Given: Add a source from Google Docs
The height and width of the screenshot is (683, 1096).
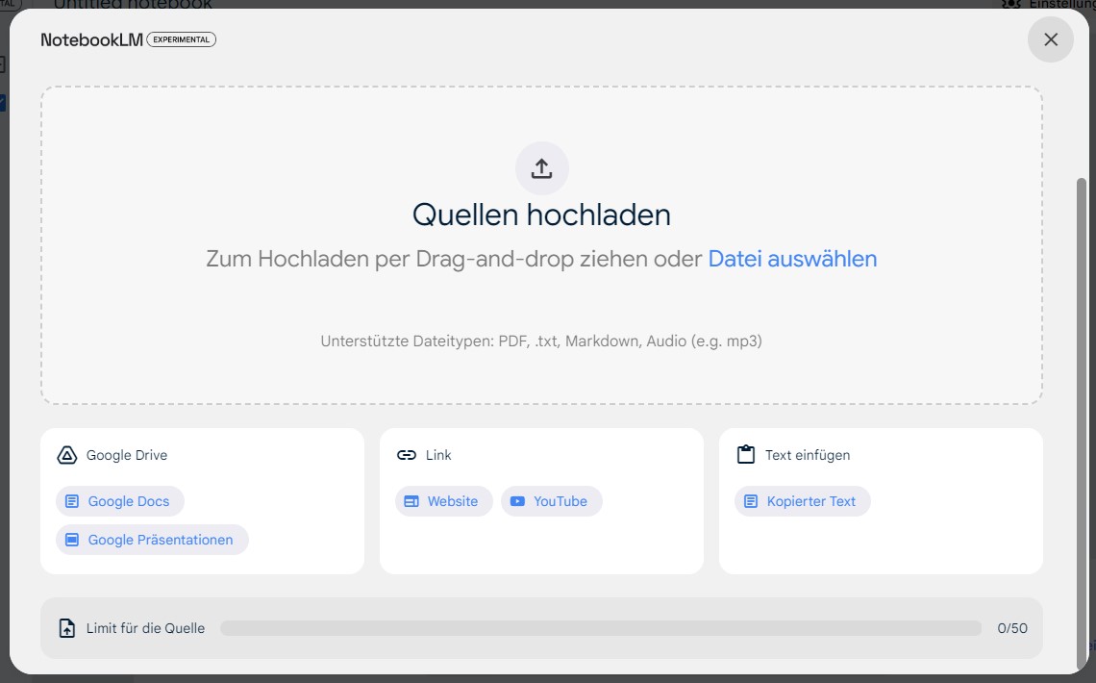Looking at the screenshot, I should point(123,500).
